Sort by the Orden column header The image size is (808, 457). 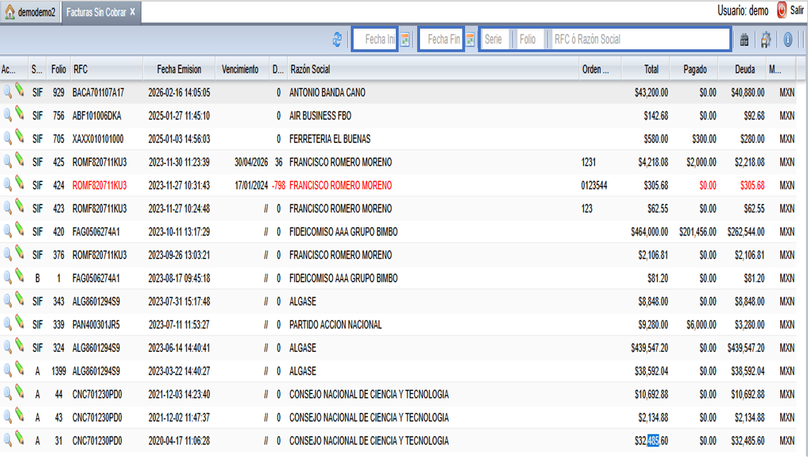click(600, 69)
